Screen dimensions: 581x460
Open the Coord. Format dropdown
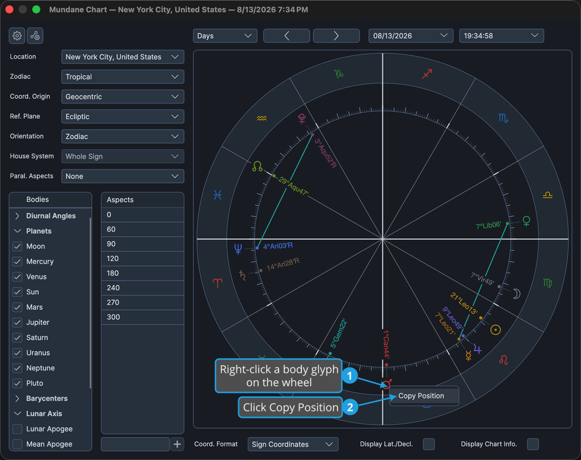coord(293,444)
